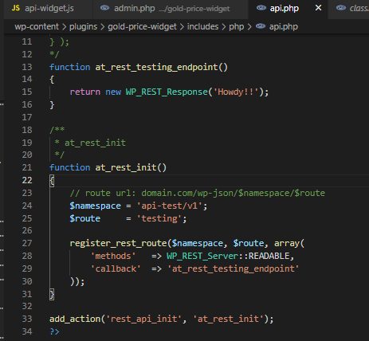Click the add_action call on line 33

coord(75,319)
